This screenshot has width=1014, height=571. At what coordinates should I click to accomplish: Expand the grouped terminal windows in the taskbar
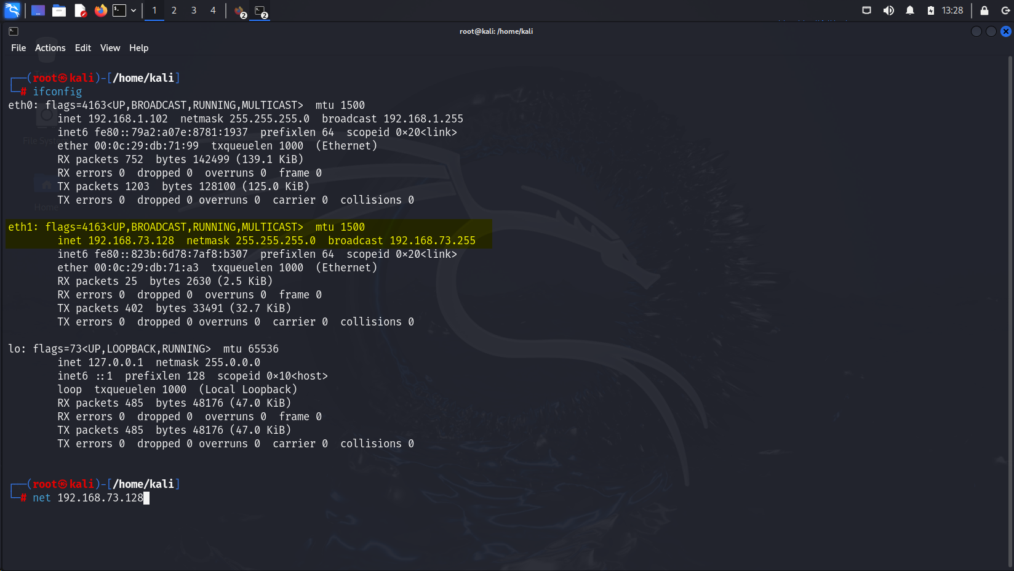click(x=259, y=10)
